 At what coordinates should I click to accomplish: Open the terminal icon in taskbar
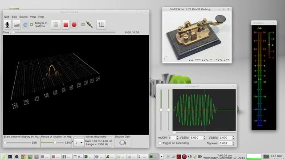(x=10, y=156)
